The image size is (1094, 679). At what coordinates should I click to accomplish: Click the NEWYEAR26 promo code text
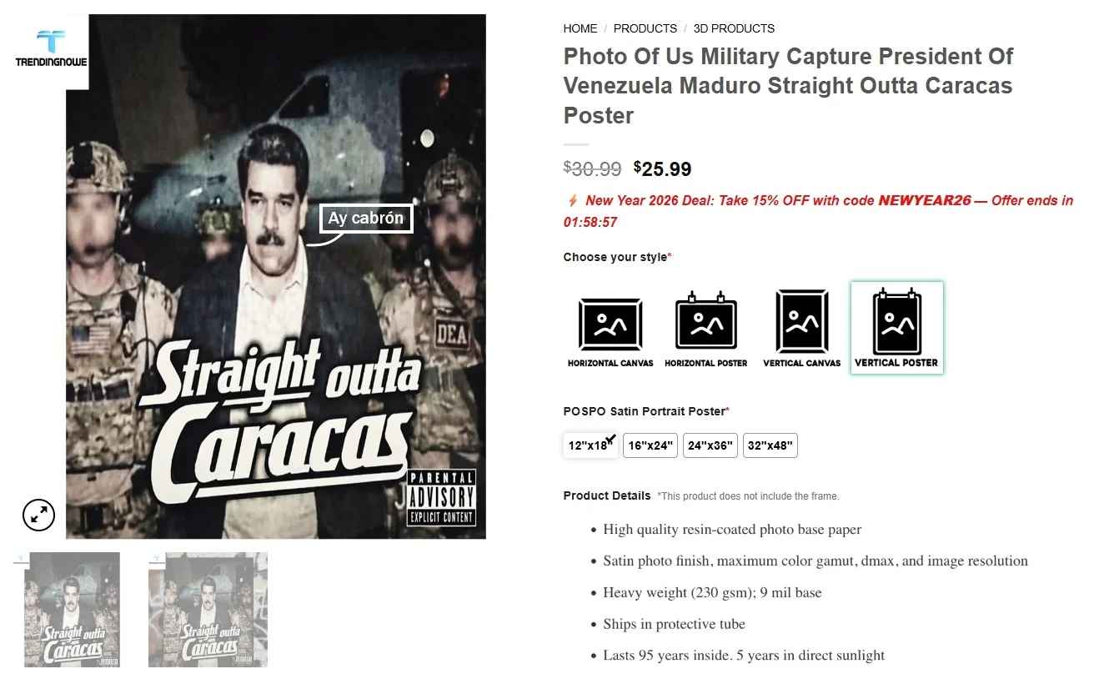pyautogui.click(x=925, y=201)
